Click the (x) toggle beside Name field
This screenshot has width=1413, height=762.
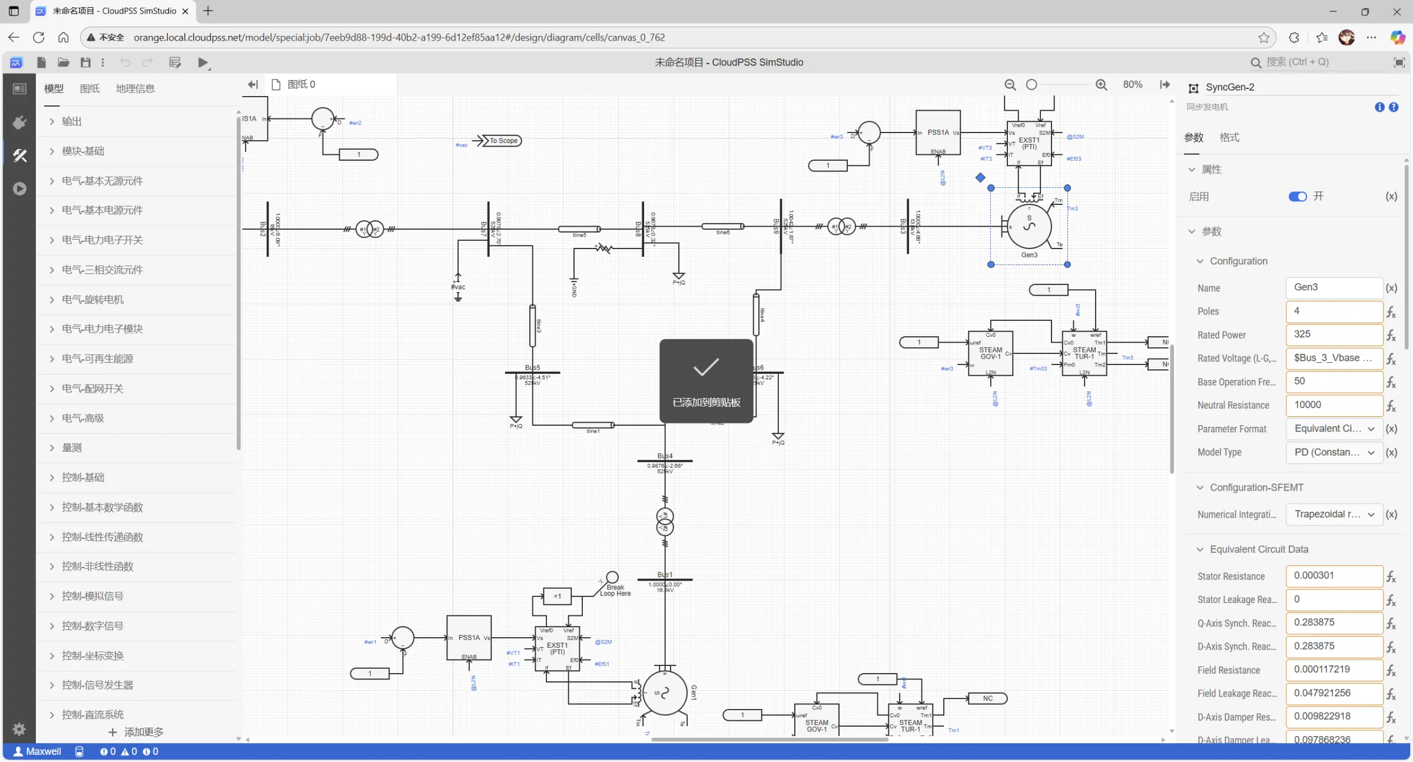pyautogui.click(x=1391, y=288)
